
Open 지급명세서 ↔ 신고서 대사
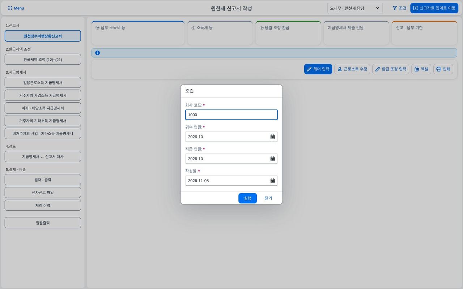click(x=43, y=156)
